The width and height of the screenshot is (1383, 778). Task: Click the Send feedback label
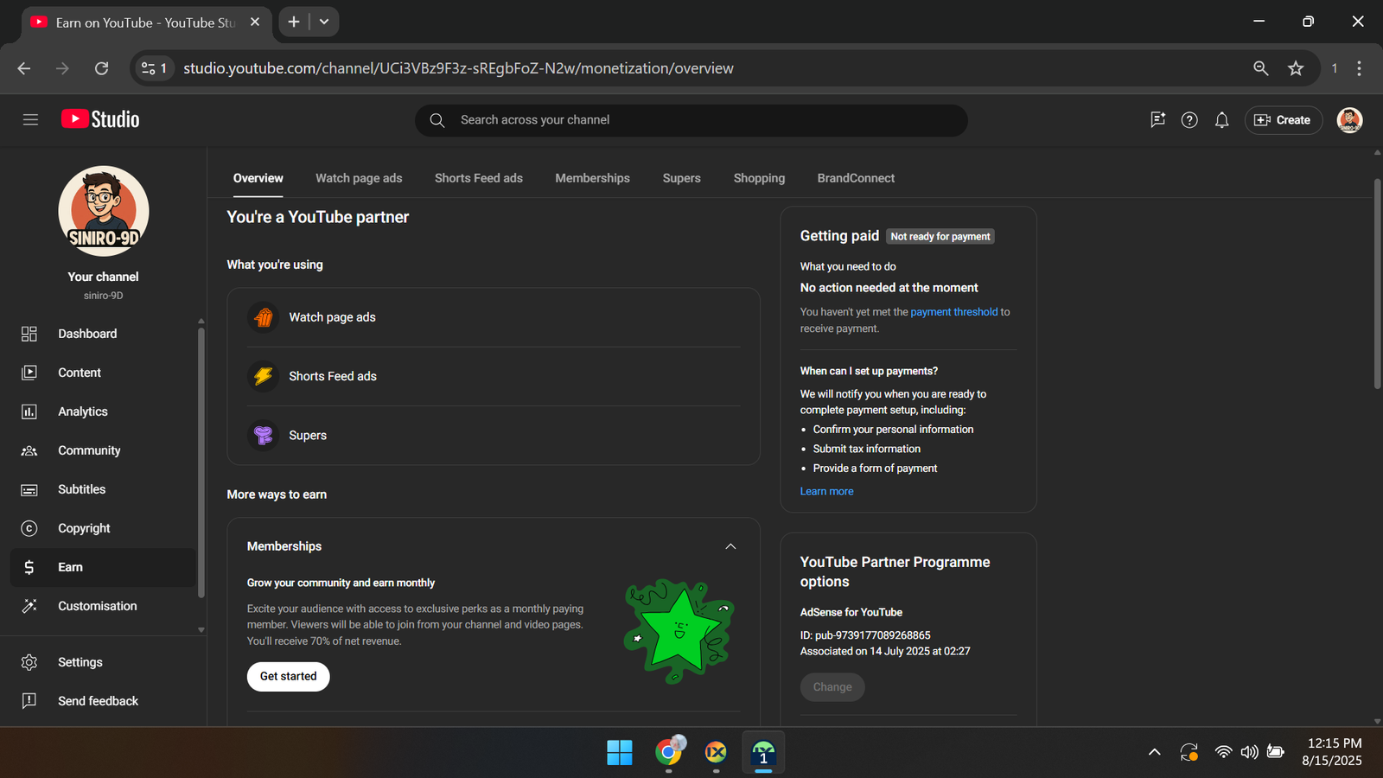point(98,701)
